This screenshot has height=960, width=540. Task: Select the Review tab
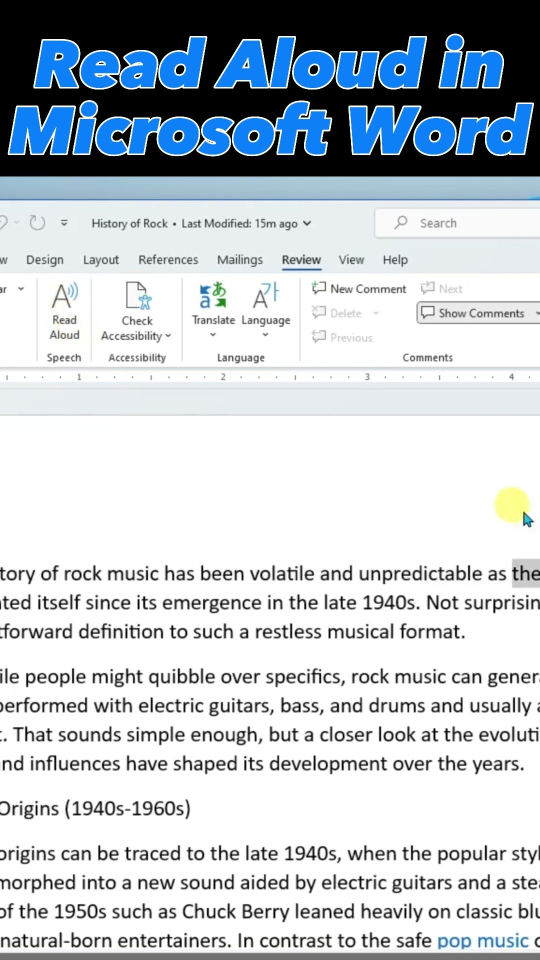point(301,260)
